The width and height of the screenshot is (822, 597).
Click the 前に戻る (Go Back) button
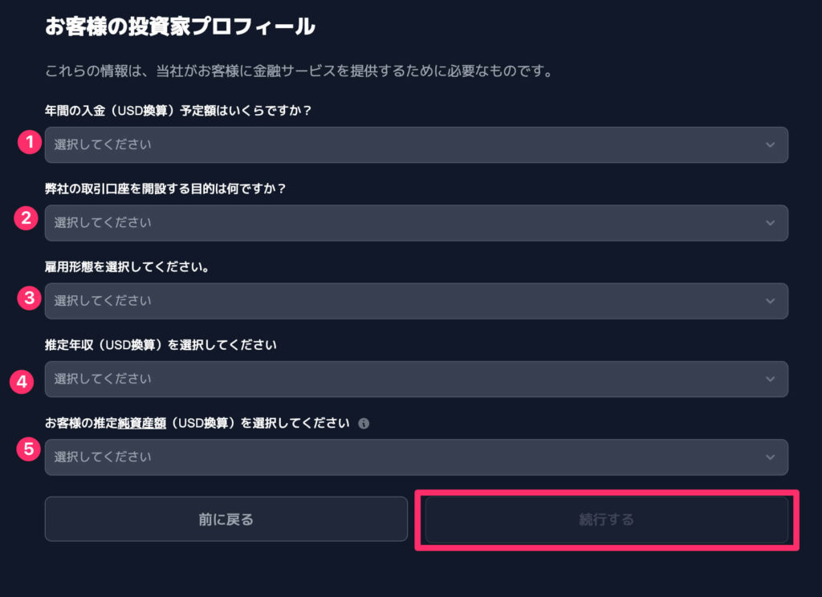point(226,519)
